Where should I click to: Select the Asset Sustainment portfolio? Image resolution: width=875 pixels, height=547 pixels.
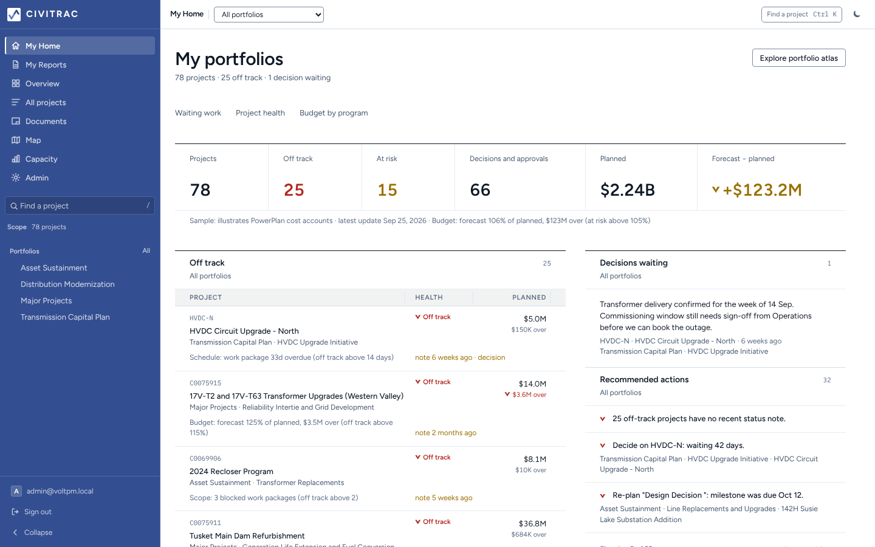click(x=54, y=268)
